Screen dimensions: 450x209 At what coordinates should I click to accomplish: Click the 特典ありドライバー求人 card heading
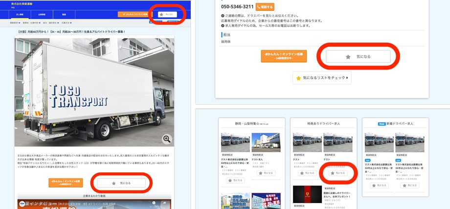323,123
